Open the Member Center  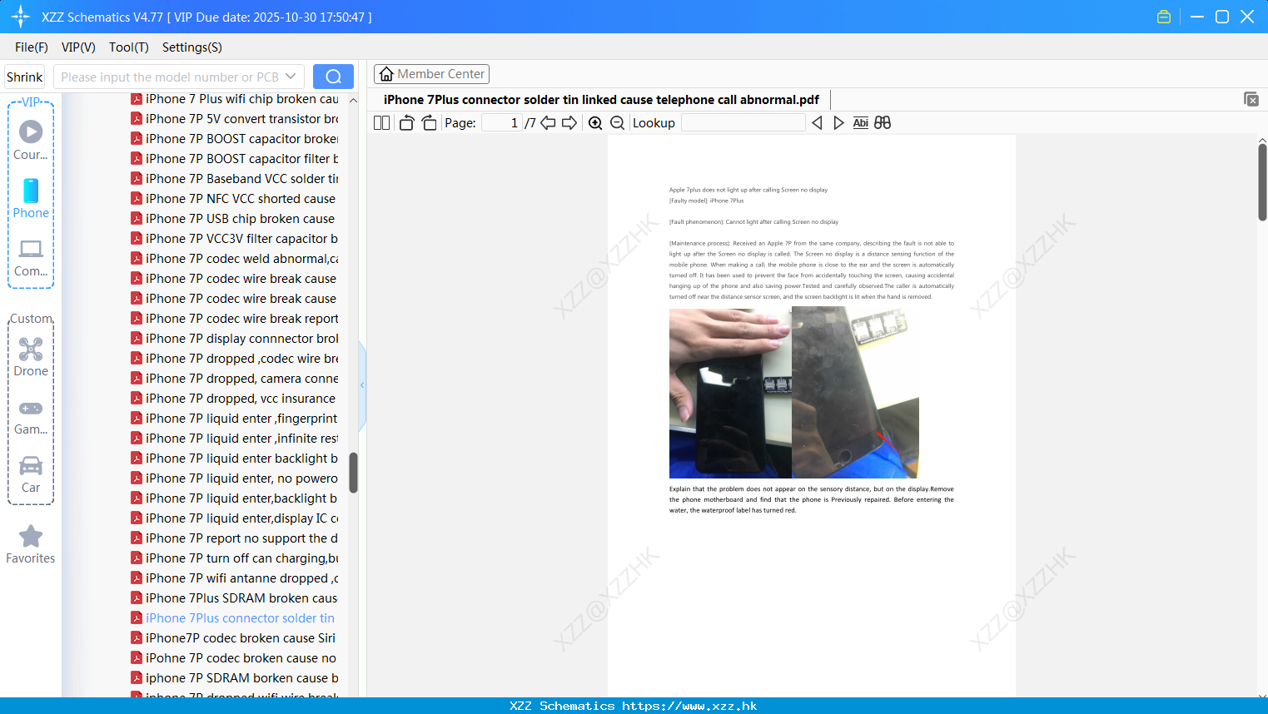coord(431,74)
